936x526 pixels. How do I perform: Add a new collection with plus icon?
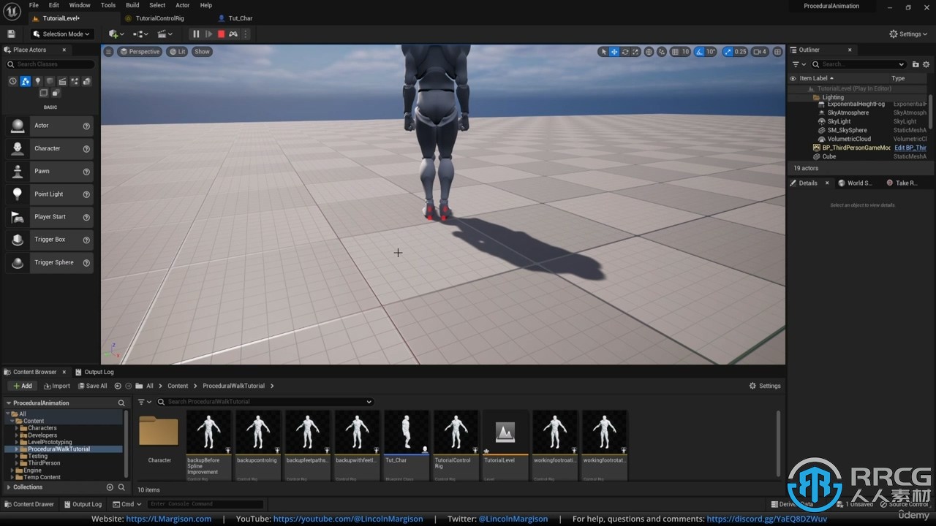pyautogui.click(x=110, y=487)
